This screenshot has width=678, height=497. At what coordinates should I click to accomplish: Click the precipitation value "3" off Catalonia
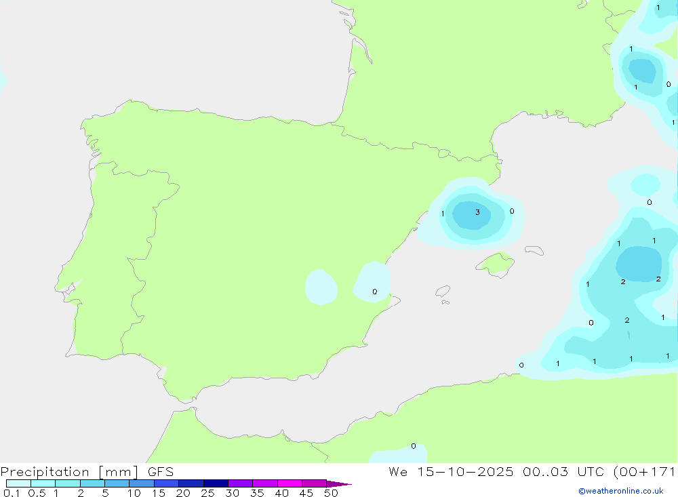click(x=477, y=212)
